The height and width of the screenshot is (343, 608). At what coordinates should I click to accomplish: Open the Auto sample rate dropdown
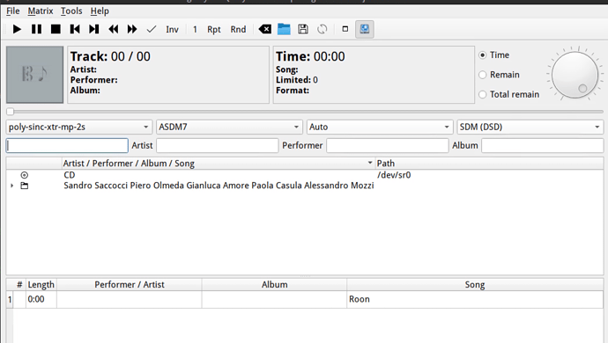[379, 127]
